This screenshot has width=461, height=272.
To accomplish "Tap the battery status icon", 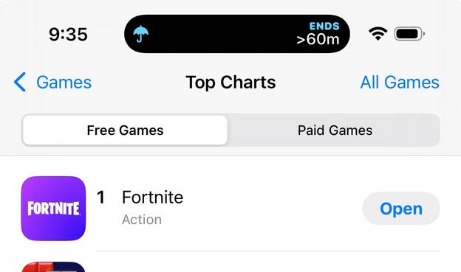I will [409, 34].
